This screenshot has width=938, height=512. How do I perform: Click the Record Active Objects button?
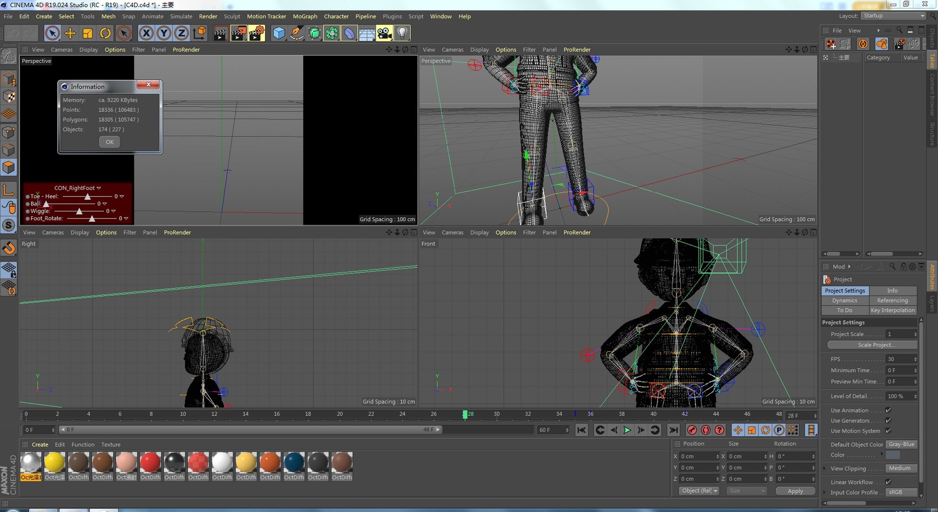coord(692,430)
